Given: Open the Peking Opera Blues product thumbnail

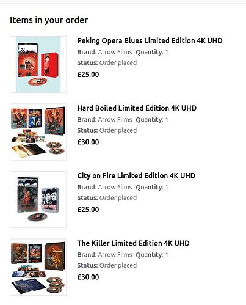Looking at the screenshot, I should click(x=38, y=64).
